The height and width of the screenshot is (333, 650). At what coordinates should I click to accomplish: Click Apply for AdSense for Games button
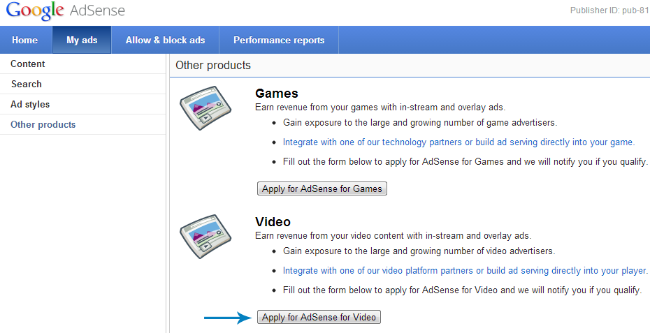[322, 189]
